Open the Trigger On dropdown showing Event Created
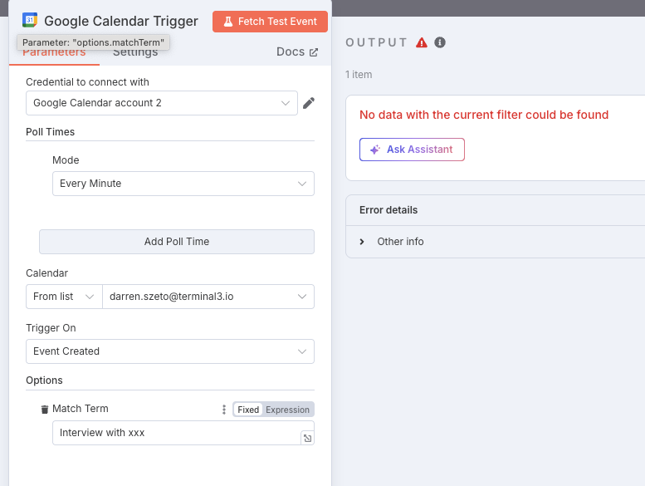645x486 pixels. [169, 351]
